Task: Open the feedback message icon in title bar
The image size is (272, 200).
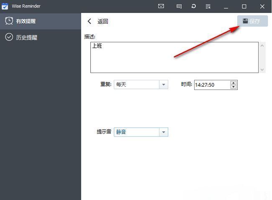Action: coord(179,6)
